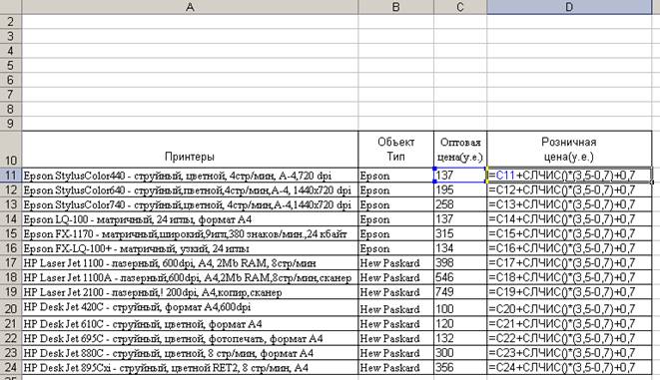Select the HP Desk Jet 880C cell
This screenshot has width=660, height=380.
click(190, 353)
